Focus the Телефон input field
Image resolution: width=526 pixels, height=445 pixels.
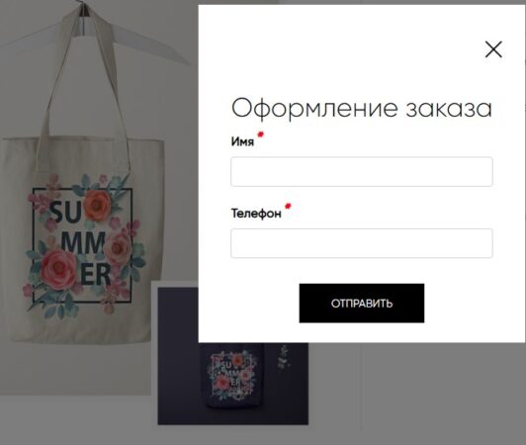pyautogui.click(x=362, y=243)
